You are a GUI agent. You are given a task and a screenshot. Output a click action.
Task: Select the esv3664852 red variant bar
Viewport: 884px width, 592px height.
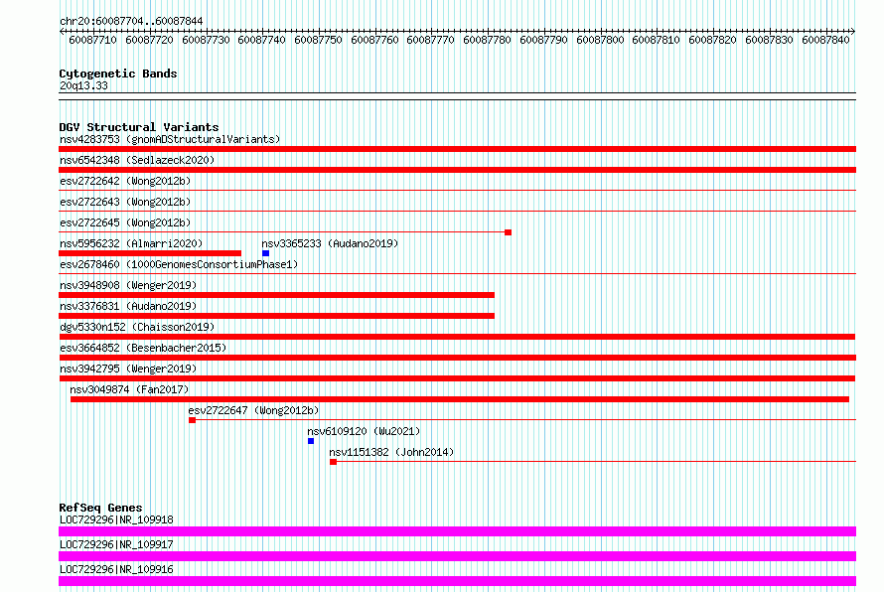click(x=457, y=358)
